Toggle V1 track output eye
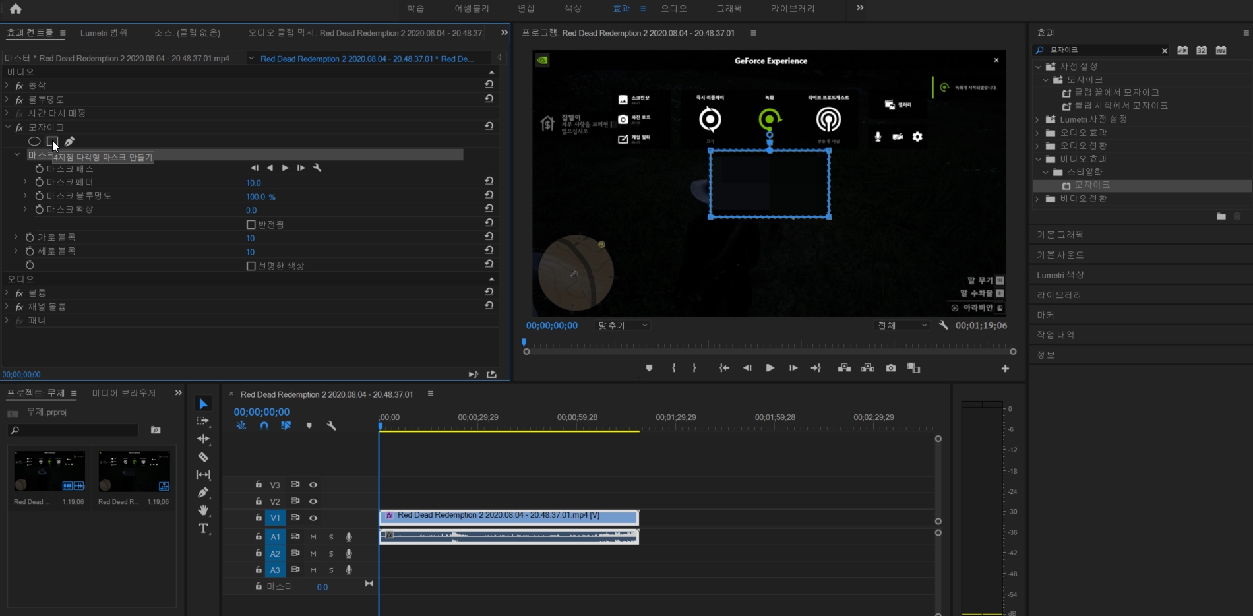This screenshot has height=616, width=1253. 313,518
